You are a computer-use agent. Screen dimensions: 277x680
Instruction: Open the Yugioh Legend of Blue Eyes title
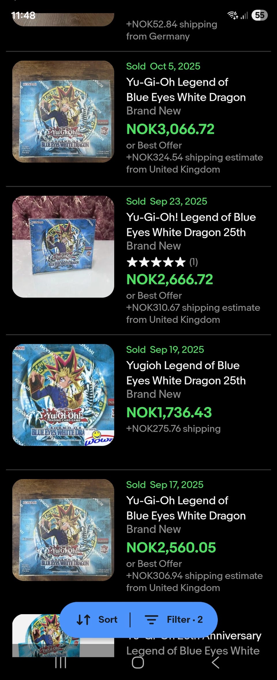(x=186, y=373)
